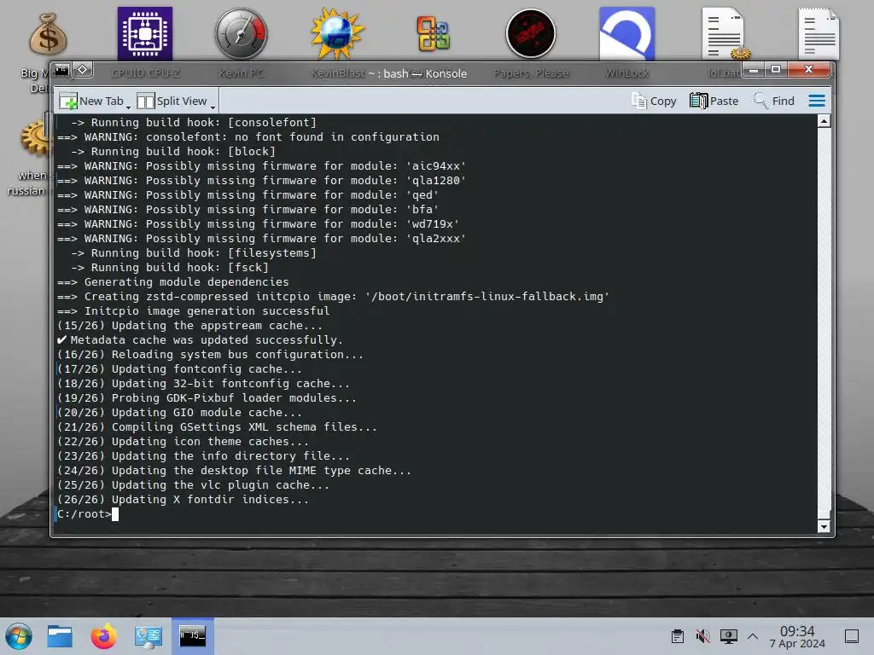Click the Konsole terminal taskbar entry

coord(192,636)
